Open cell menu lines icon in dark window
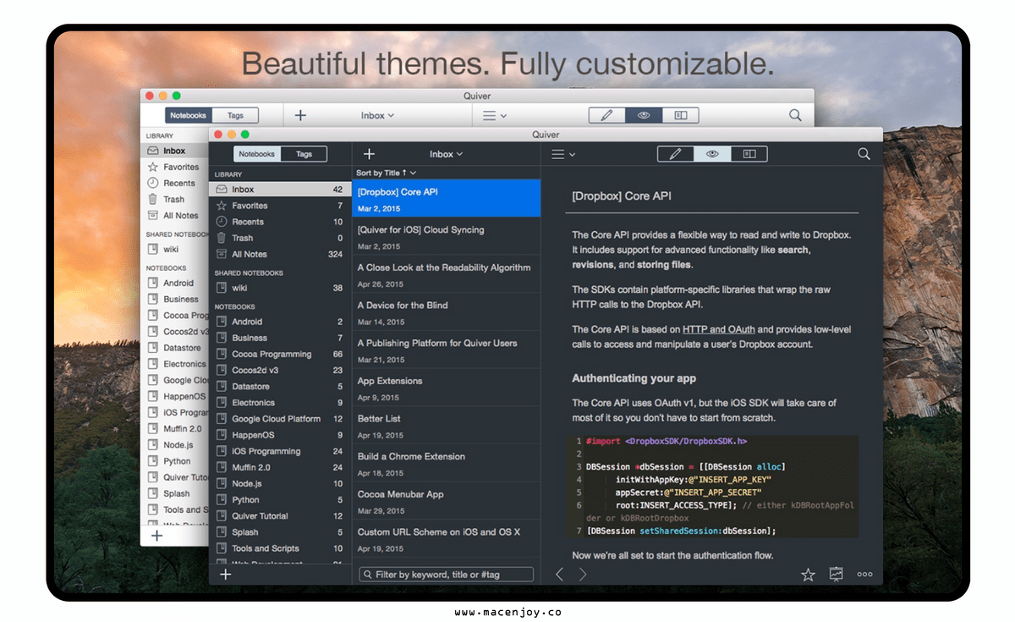 click(563, 154)
